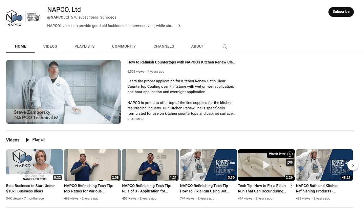Open the 'Best Business to Start Under $10k' title
Viewport: 364px width, 212px height.
30,188
